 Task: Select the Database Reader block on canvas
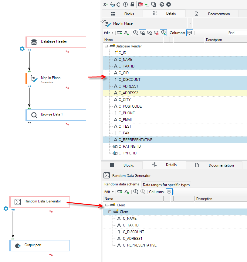(56, 42)
